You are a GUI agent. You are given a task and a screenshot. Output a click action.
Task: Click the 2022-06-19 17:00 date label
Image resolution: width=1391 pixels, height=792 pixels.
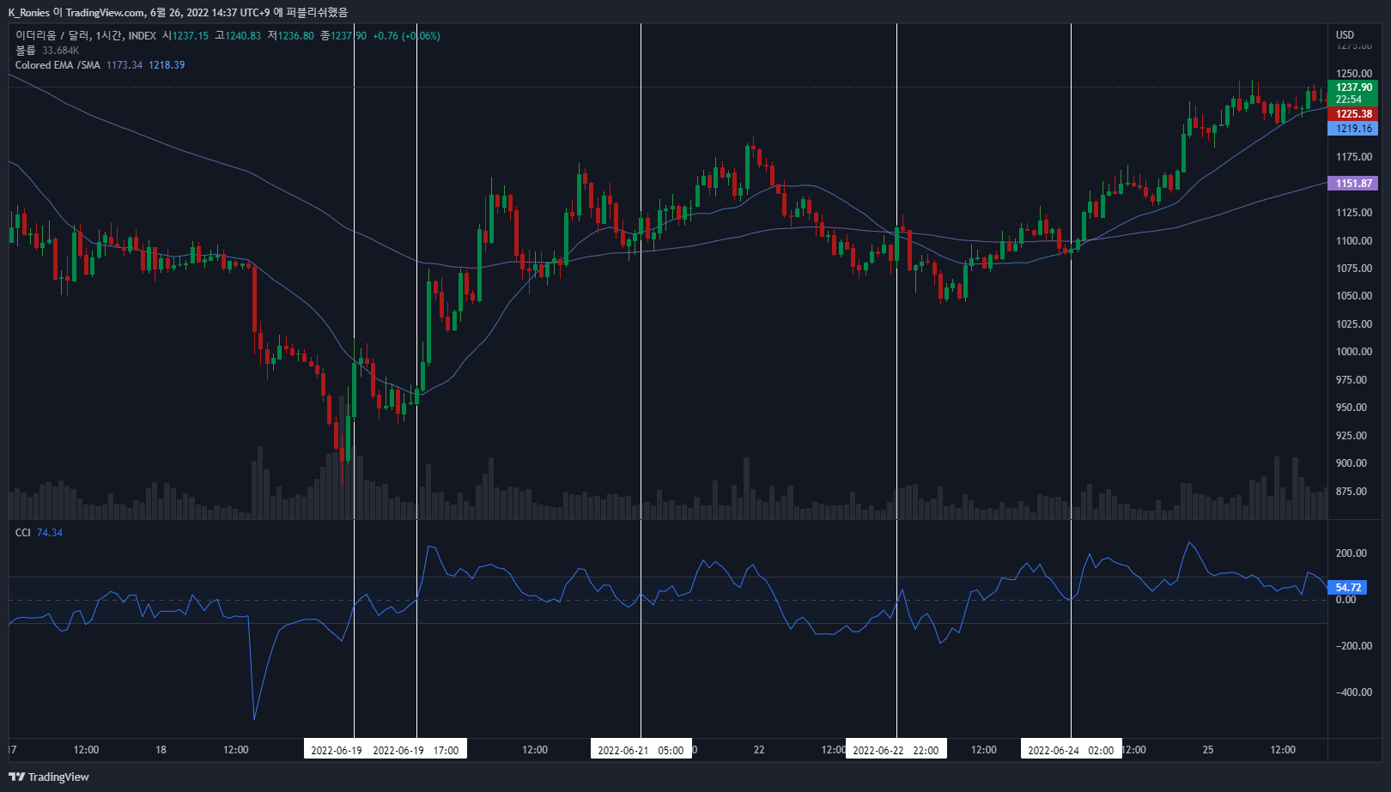[416, 750]
